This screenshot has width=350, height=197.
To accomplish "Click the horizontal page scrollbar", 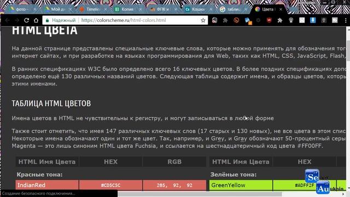I will pos(200,194).
